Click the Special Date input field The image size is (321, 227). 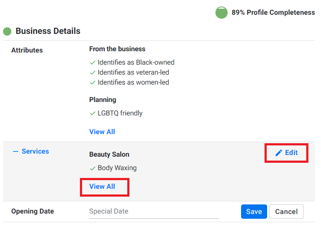click(x=154, y=212)
